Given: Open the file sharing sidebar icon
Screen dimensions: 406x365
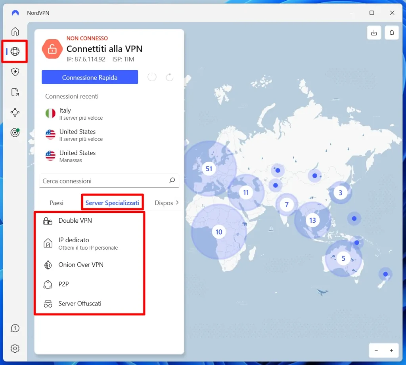Looking at the screenshot, I should 15,92.
